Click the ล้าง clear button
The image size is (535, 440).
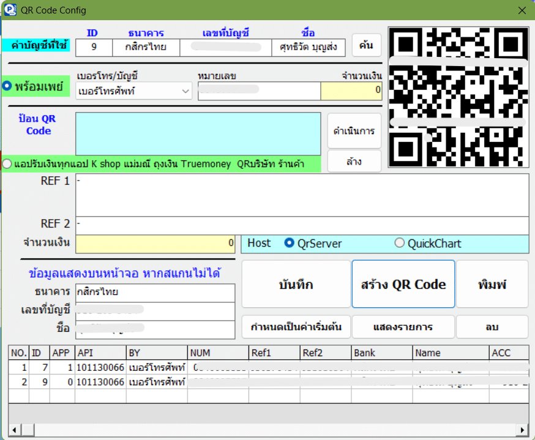[x=354, y=162]
